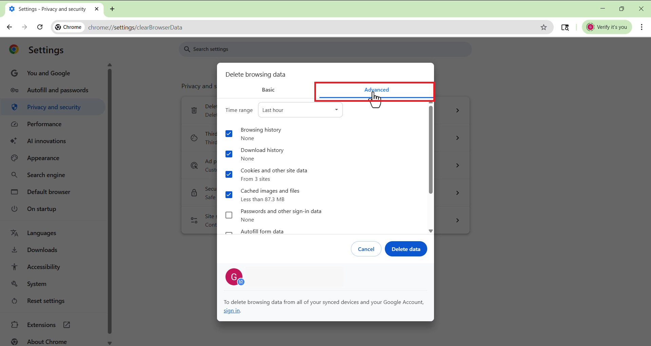Reload the page with the refresh icon
This screenshot has width=651, height=346.
coord(40,27)
